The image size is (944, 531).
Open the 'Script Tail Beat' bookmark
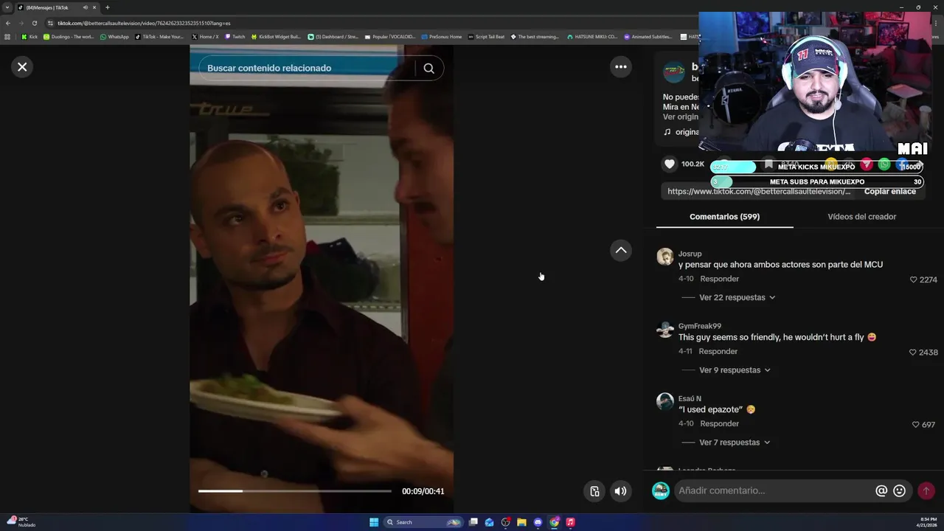click(x=487, y=36)
